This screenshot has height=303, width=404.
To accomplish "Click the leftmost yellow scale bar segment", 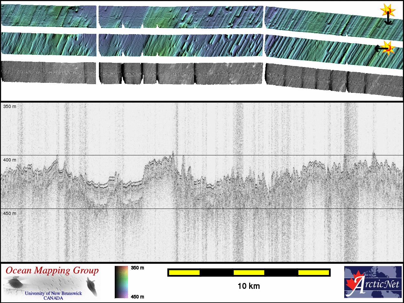I will [184, 273].
